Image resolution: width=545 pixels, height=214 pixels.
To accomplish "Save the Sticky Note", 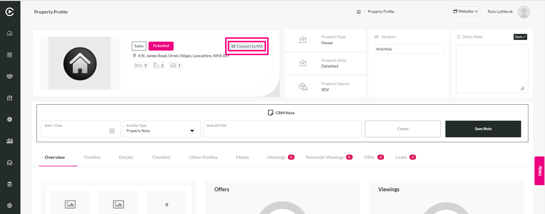I will [x=520, y=37].
